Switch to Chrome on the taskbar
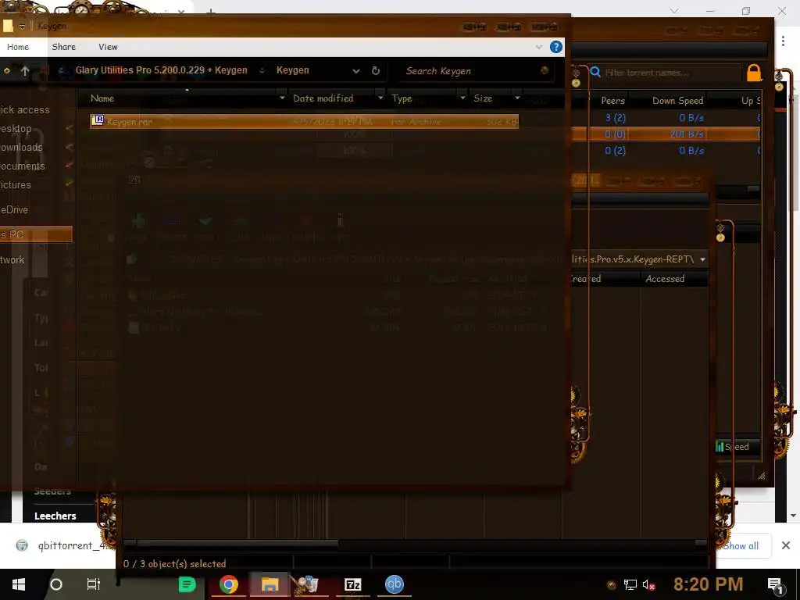Viewport: 800px width, 600px height. (x=229, y=584)
